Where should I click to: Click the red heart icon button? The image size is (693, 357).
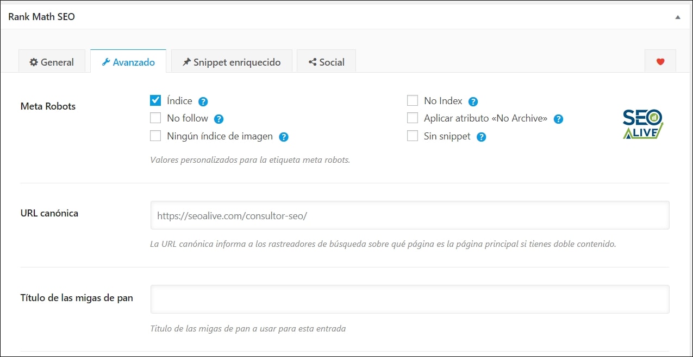click(x=660, y=62)
